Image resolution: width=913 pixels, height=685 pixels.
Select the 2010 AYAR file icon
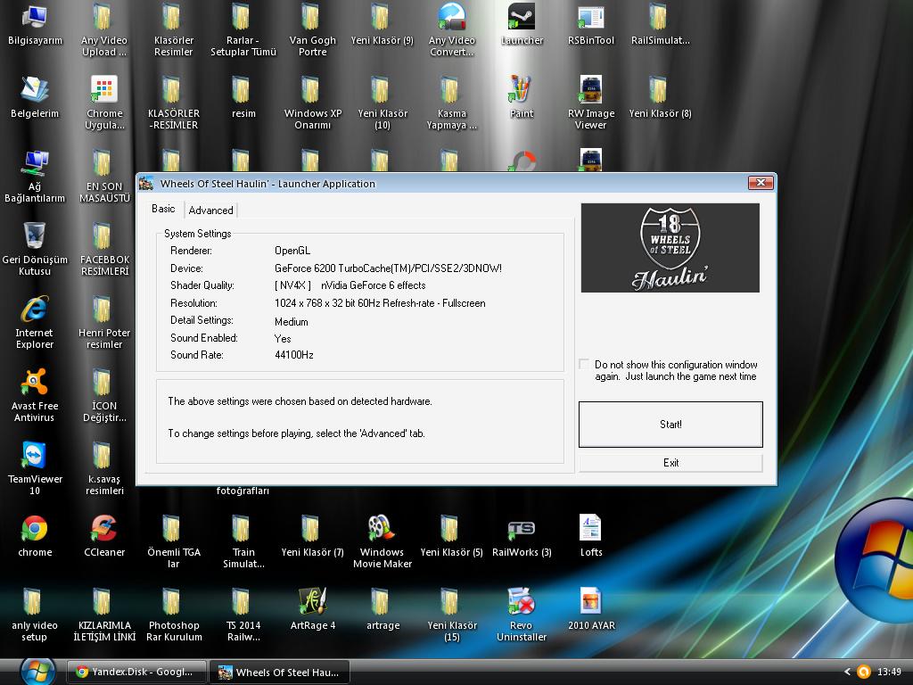(x=591, y=609)
